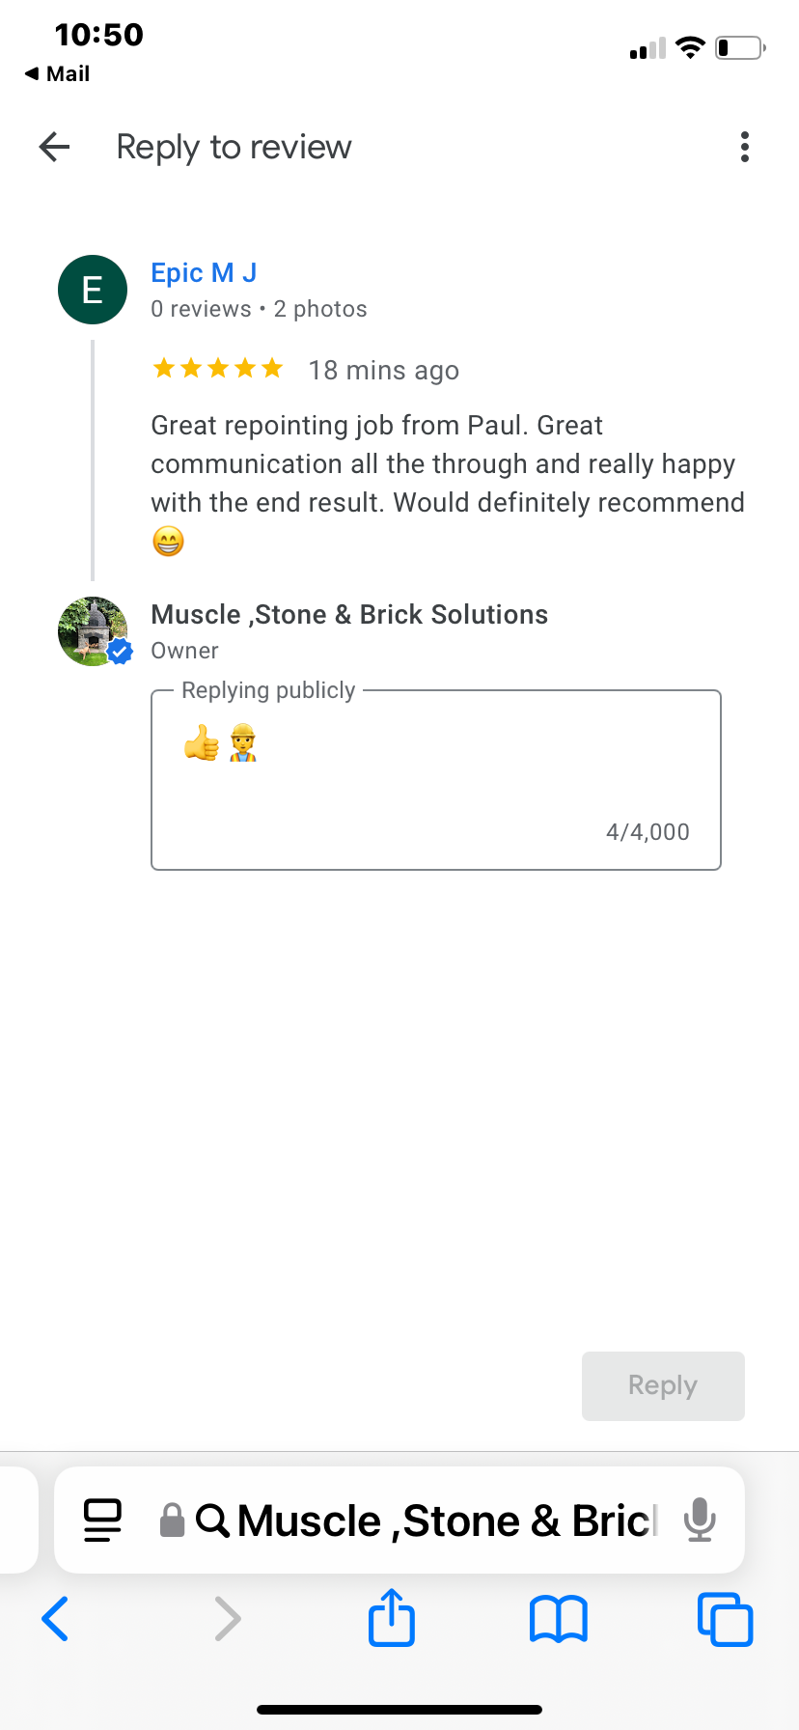
Task: Tap the review text by Epic M J
Action: pyautogui.click(x=447, y=464)
